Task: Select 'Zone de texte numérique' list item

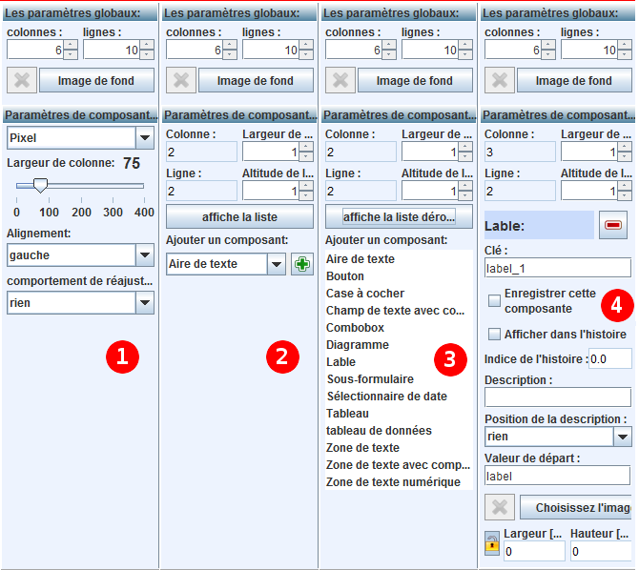Action: tap(393, 482)
